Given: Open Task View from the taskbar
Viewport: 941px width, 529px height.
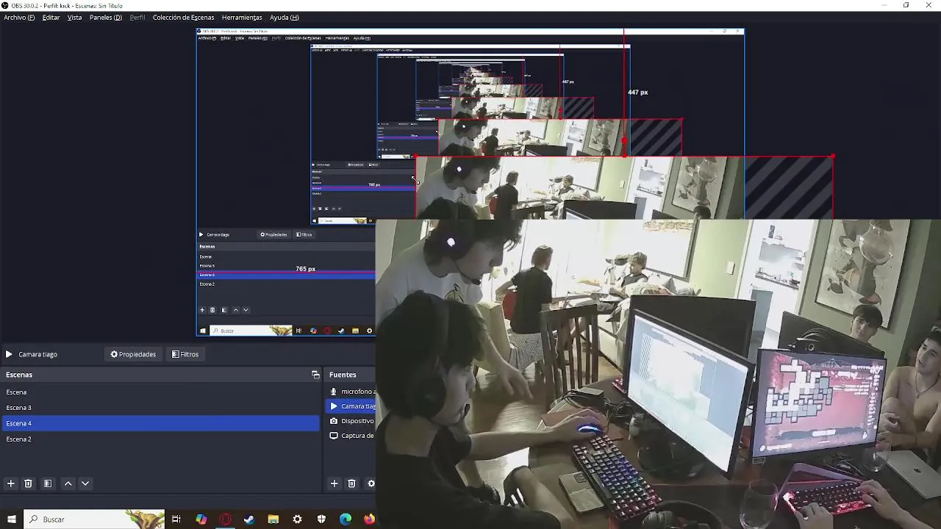Looking at the screenshot, I should click(x=176, y=519).
